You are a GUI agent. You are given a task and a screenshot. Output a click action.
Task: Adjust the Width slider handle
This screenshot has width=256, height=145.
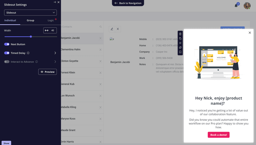pos(31,37)
